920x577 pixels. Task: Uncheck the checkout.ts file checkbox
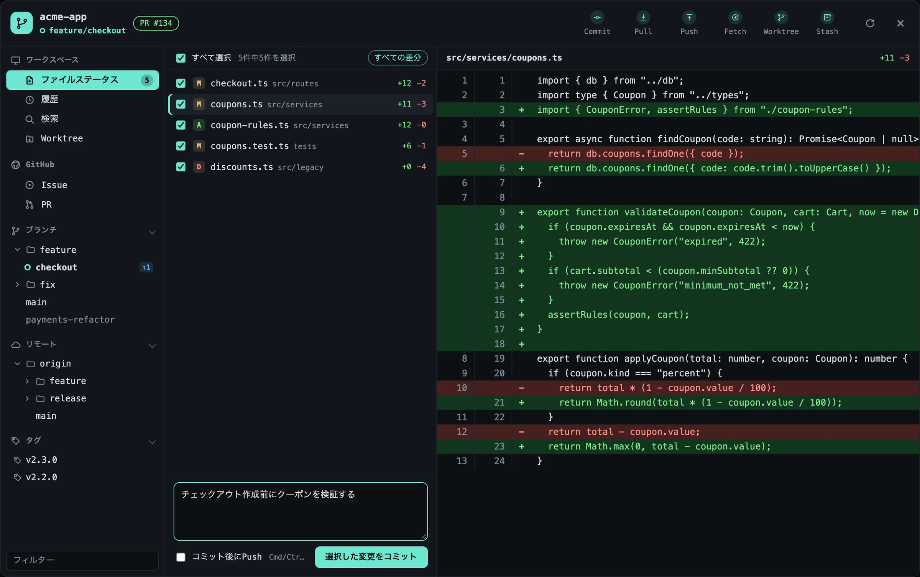(x=181, y=83)
